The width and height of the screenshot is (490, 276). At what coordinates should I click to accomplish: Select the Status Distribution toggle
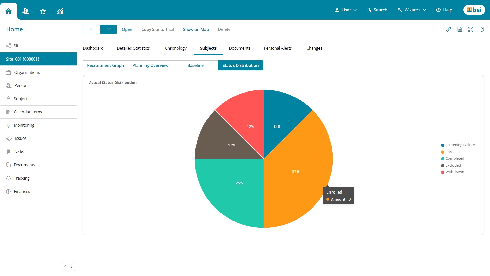tap(240, 65)
